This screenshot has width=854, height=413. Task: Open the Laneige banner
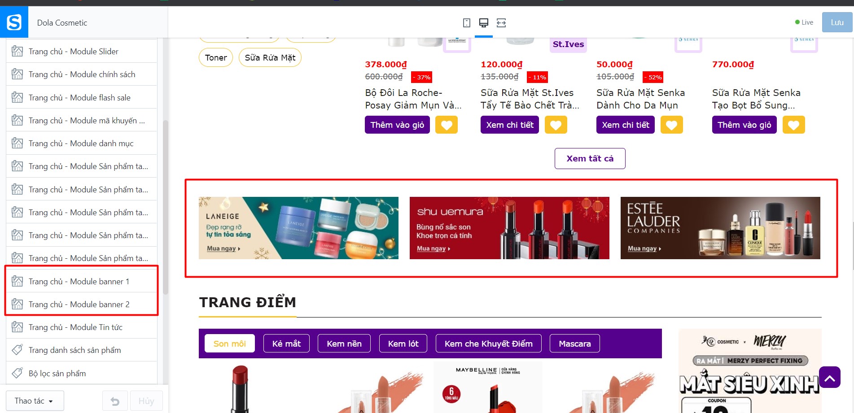298,228
